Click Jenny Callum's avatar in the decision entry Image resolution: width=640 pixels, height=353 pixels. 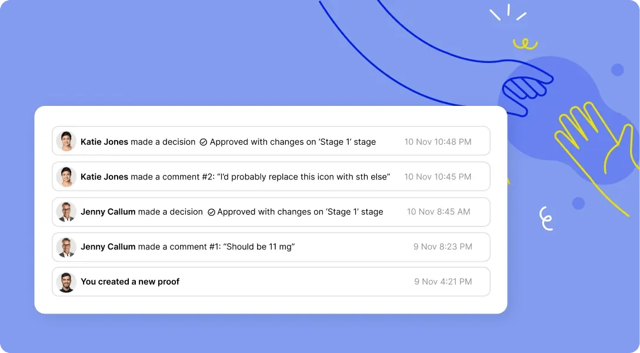[66, 212]
